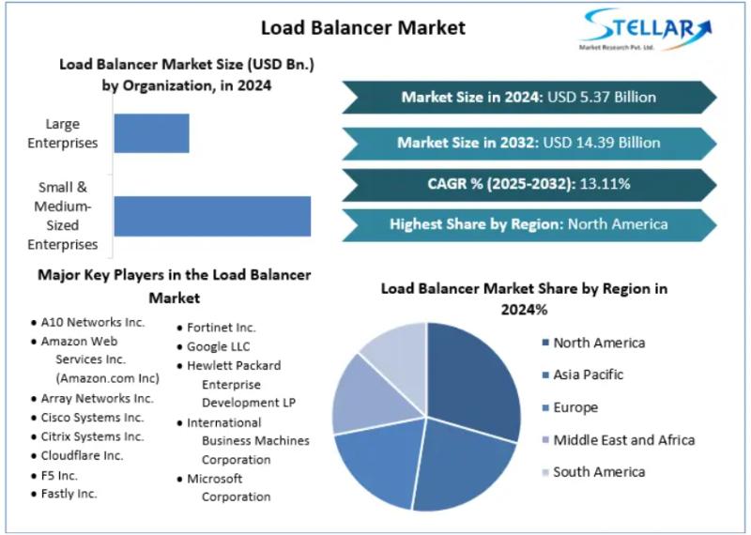Click the North America legend color swatch
751x535 pixels.
[x=545, y=343]
